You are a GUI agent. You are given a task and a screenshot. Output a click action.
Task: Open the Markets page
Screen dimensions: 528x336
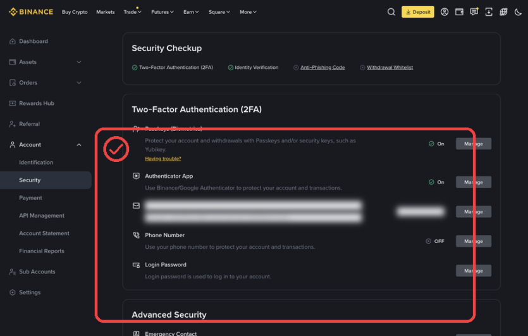coord(106,12)
